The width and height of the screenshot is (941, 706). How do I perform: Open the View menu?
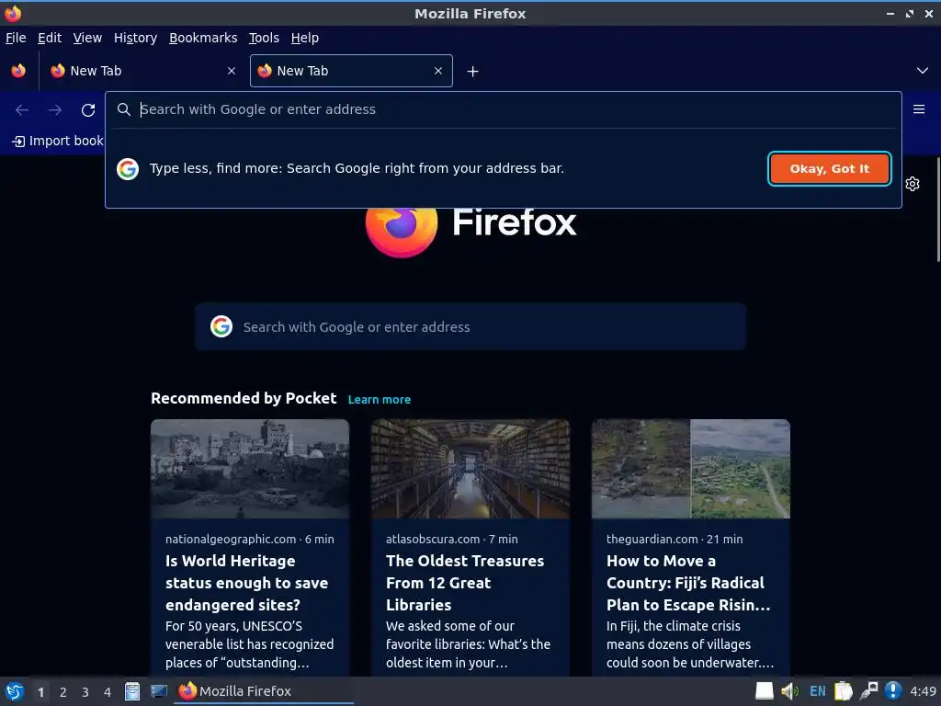click(x=87, y=38)
